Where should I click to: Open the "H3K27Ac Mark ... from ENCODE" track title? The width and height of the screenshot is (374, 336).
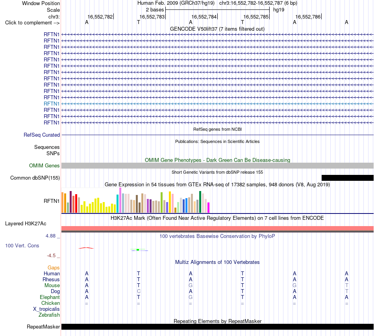217,218
